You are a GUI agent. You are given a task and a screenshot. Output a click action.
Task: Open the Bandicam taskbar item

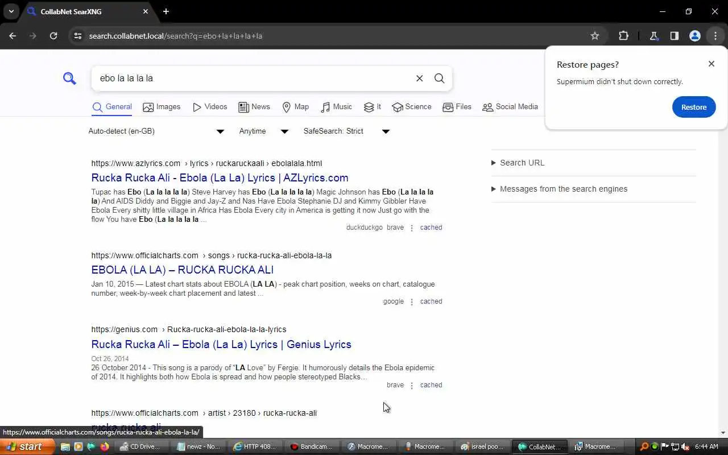(x=312, y=446)
